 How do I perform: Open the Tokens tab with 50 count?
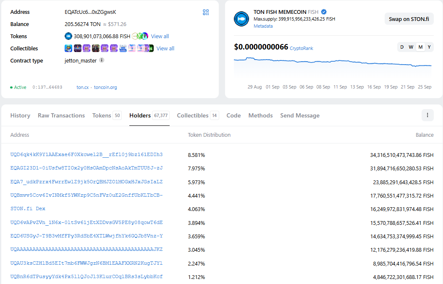pyautogui.click(x=107, y=115)
